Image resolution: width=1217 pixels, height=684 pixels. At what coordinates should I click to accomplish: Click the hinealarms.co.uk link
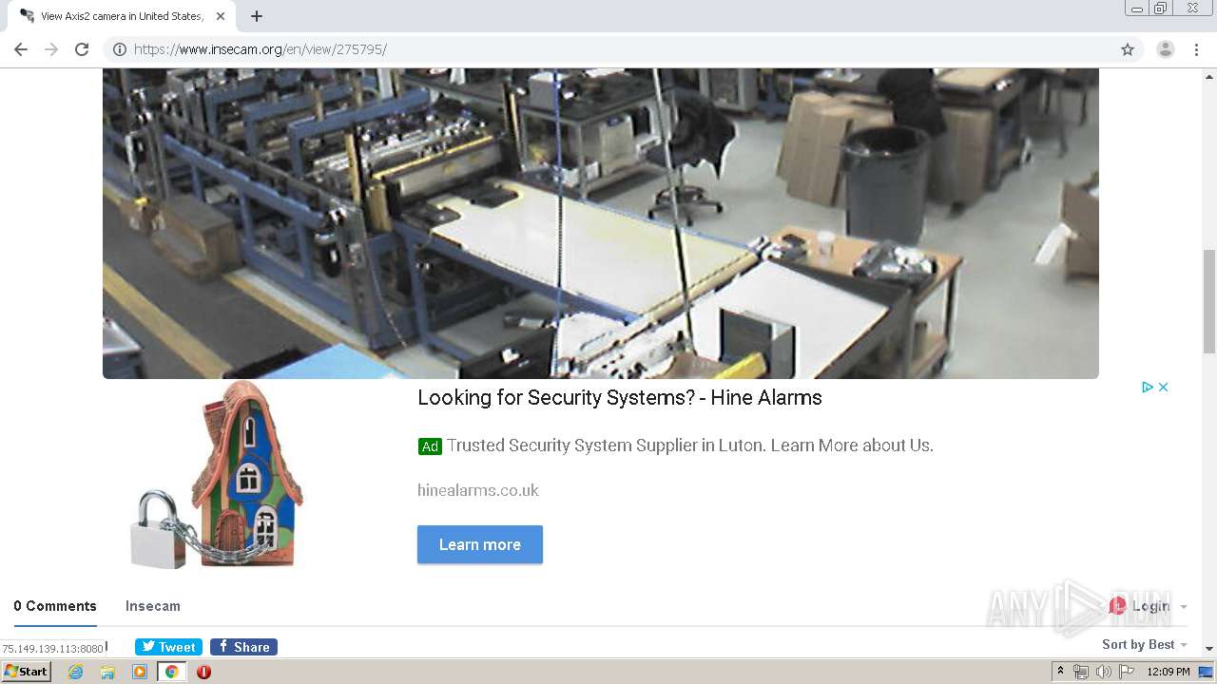click(478, 490)
